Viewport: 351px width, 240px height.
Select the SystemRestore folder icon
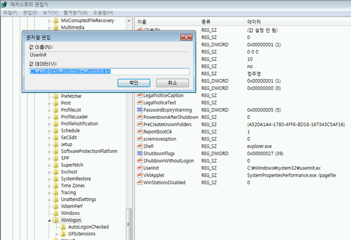[56, 179]
